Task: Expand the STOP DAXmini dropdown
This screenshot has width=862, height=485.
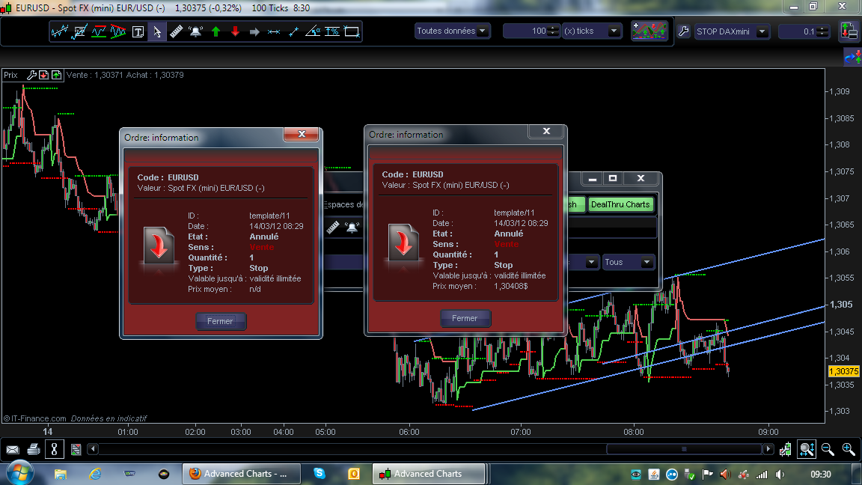Action: pos(762,31)
